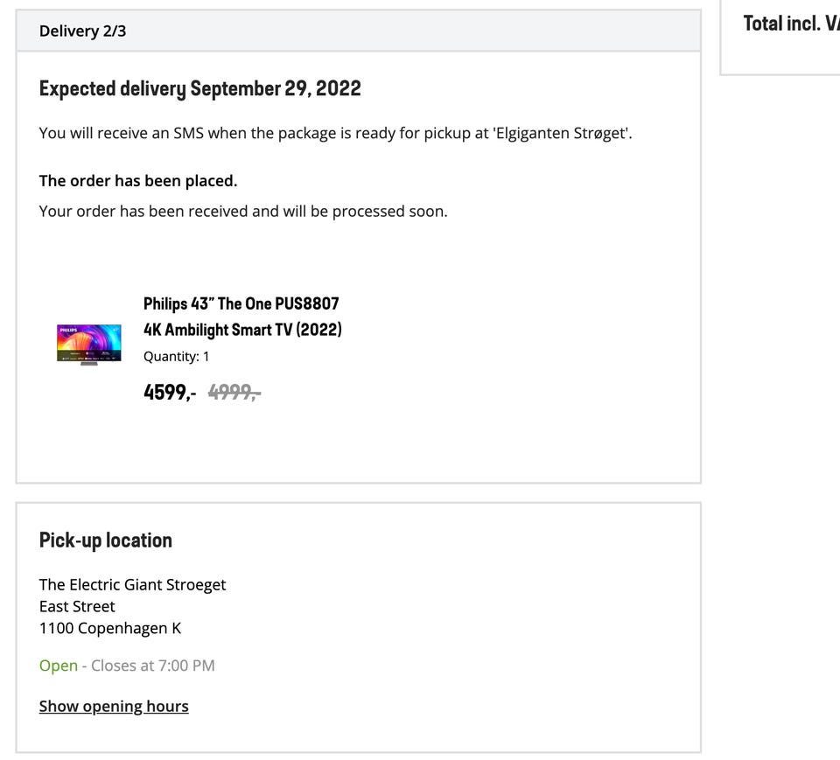
Task: Click the order received and processed message
Action: (x=243, y=211)
